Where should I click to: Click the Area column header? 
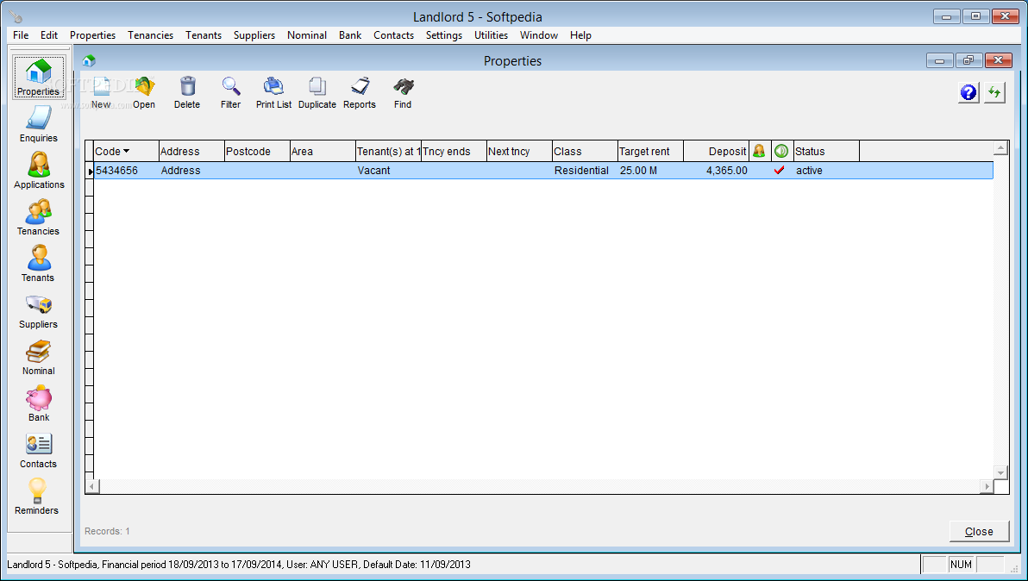point(323,152)
